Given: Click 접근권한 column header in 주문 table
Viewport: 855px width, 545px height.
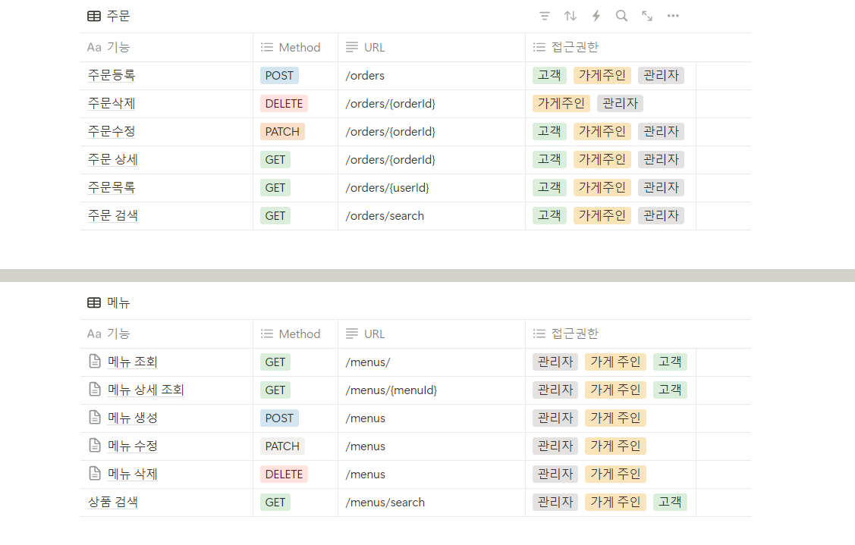Looking at the screenshot, I should [610, 48].
